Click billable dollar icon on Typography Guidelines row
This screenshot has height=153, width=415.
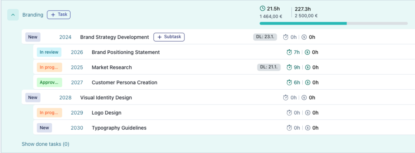(308, 128)
